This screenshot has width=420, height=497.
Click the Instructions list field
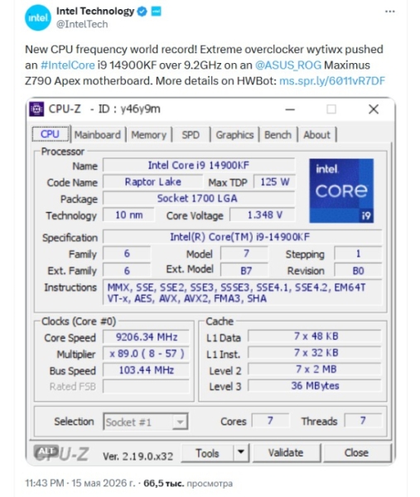click(243, 293)
